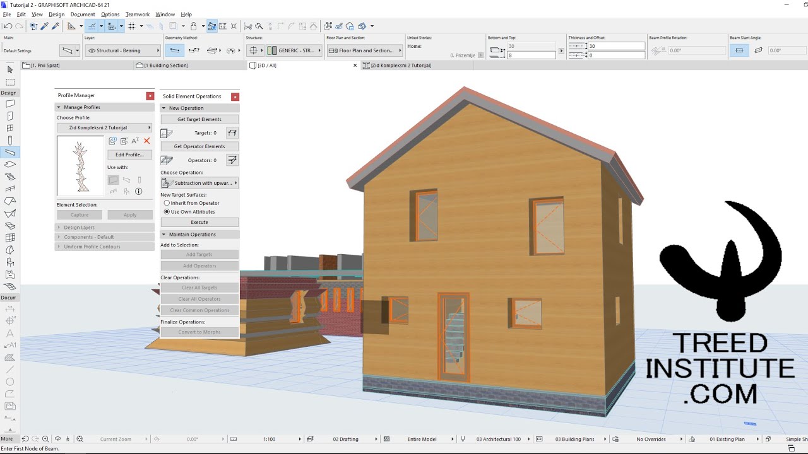Select the Text tool
The height and width of the screenshot is (454, 808).
click(10, 334)
